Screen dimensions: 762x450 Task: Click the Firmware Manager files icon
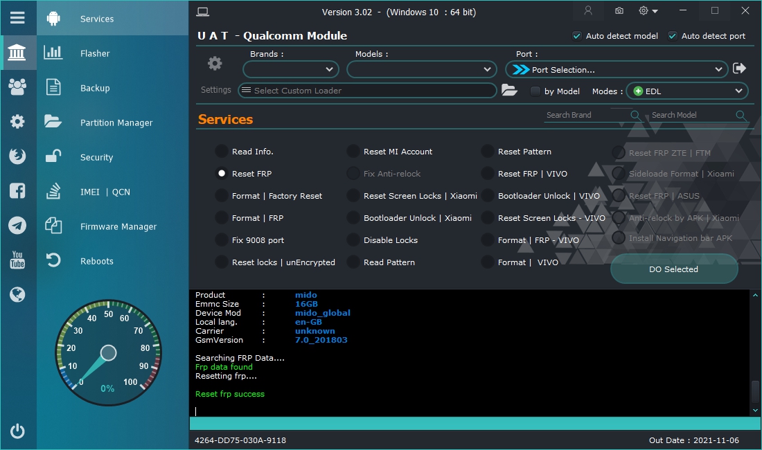53,226
